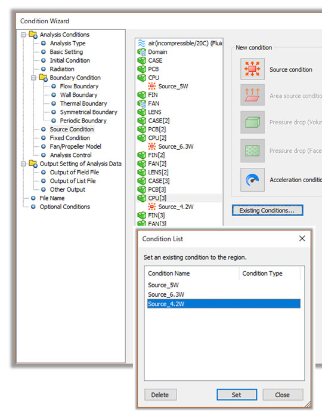Click the Source_4.2W condition icon in region list

tap(151, 207)
